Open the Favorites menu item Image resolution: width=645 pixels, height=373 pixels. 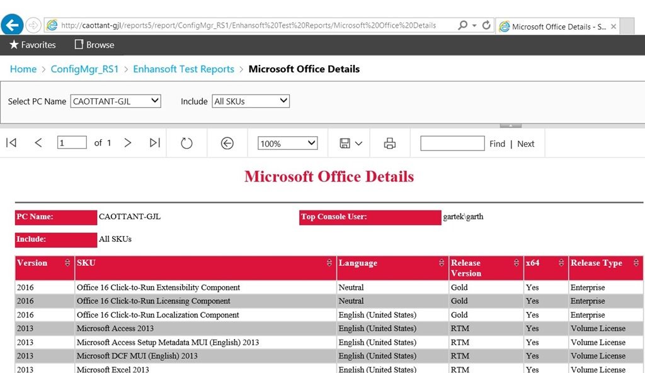[x=33, y=45]
